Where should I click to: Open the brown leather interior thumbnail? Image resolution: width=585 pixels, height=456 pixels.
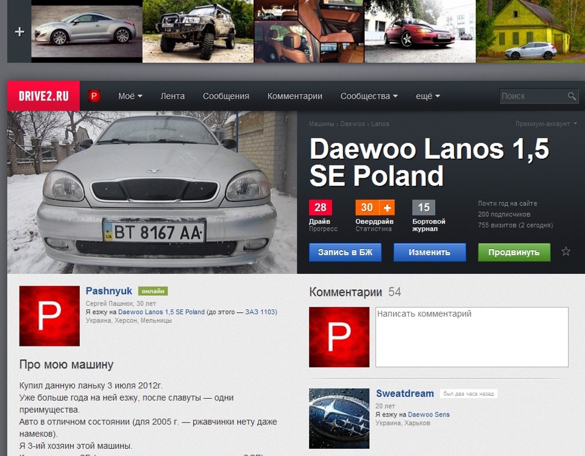[x=309, y=31]
